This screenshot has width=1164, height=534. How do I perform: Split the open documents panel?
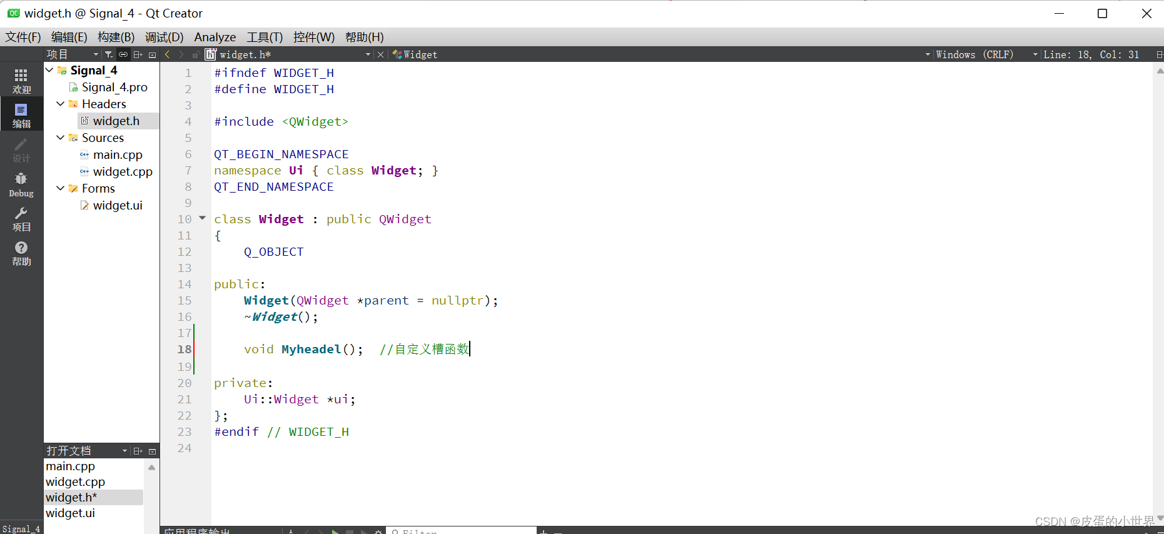pyautogui.click(x=138, y=451)
